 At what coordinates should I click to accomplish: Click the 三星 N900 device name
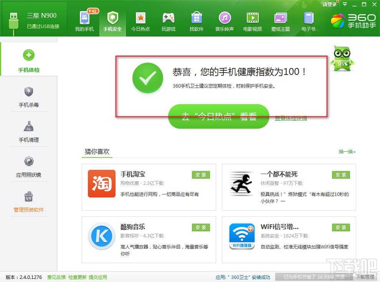tap(42, 15)
